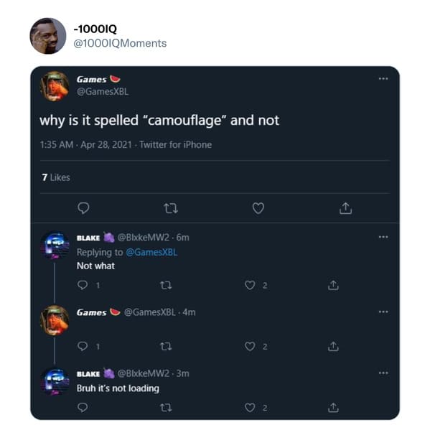The image size is (430, 430).
Task: Share the main camouflage tweet
Action: tap(345, 208)
